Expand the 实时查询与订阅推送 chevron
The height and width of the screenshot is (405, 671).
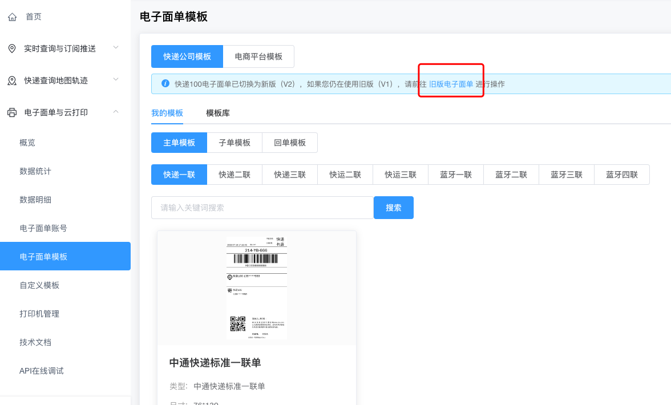(115, 47)
